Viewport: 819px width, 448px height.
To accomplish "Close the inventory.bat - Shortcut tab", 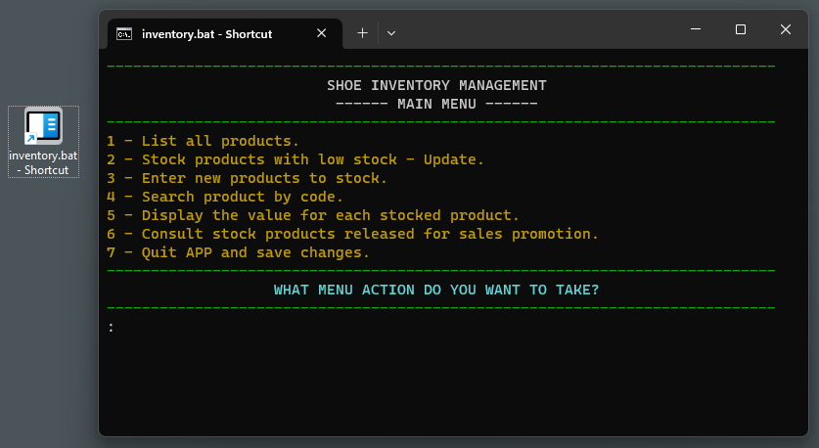I will tap(321, 33).
